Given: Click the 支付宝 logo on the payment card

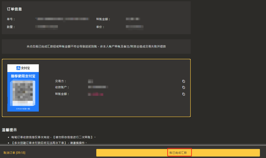Looking at the screenshot, I should 23,68.
